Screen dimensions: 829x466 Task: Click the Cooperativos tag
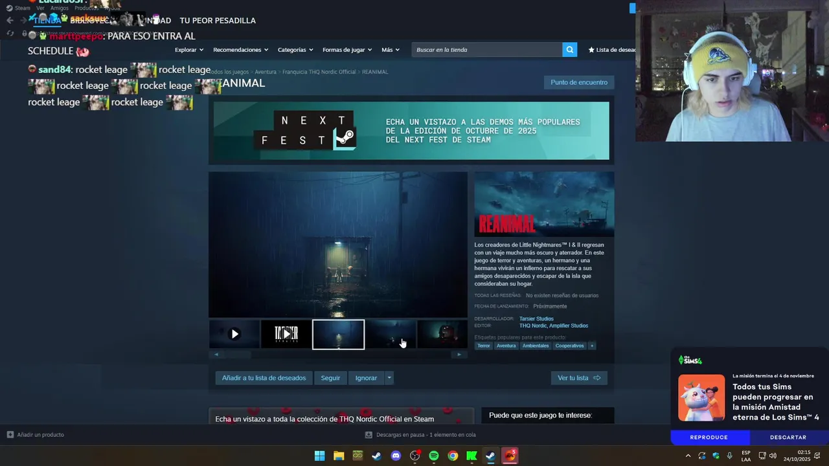point(569,346)
